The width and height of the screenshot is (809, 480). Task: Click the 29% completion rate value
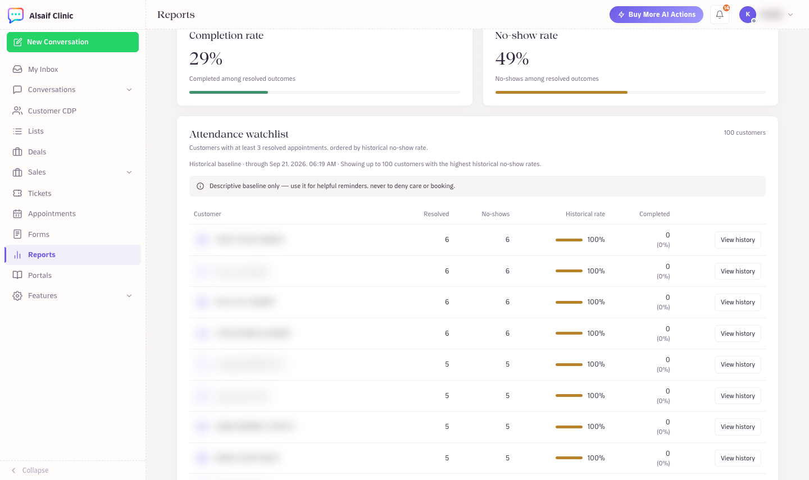[x=206, y=58]
